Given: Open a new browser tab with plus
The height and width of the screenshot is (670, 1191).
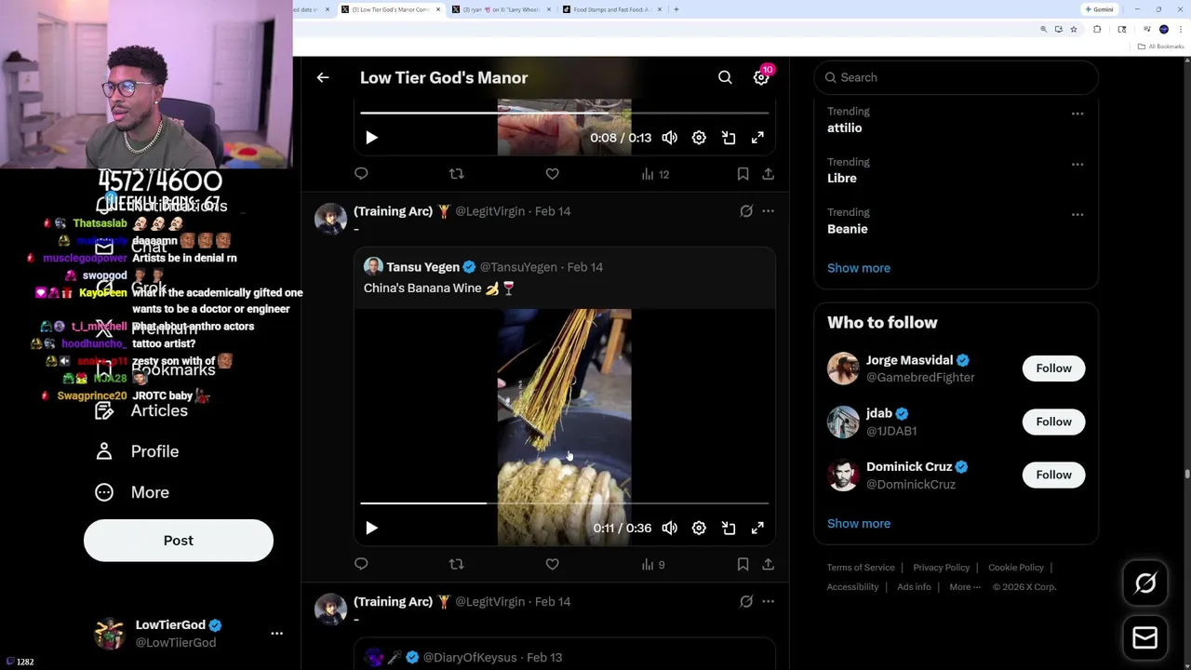Looking at the screenshot, I should point(676,9).
